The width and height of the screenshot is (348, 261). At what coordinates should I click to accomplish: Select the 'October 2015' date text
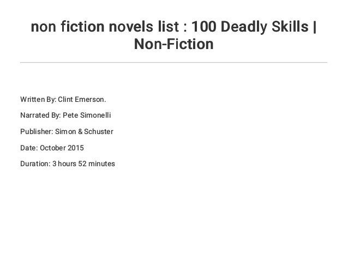click(62, 148)
